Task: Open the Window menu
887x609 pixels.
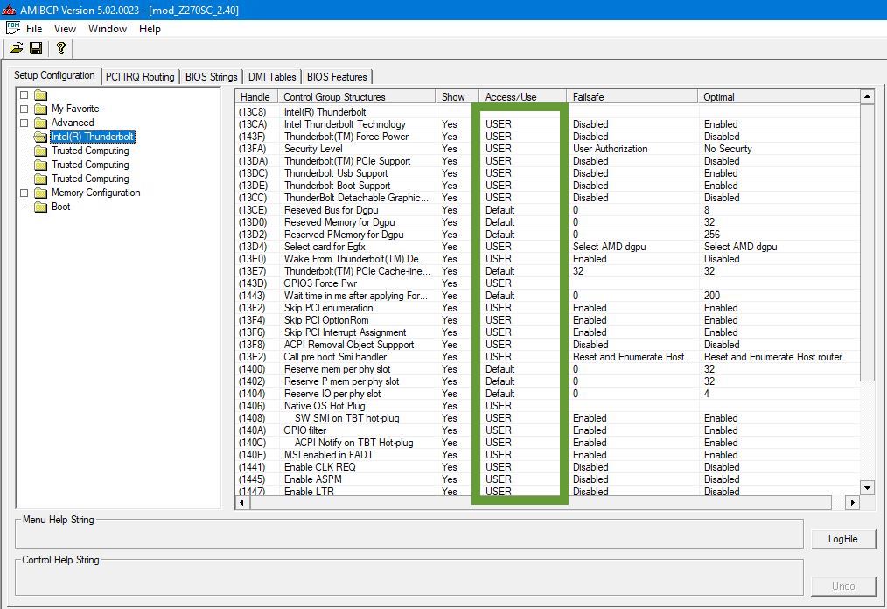Action: pyautogui.click(x=108, y=29)
